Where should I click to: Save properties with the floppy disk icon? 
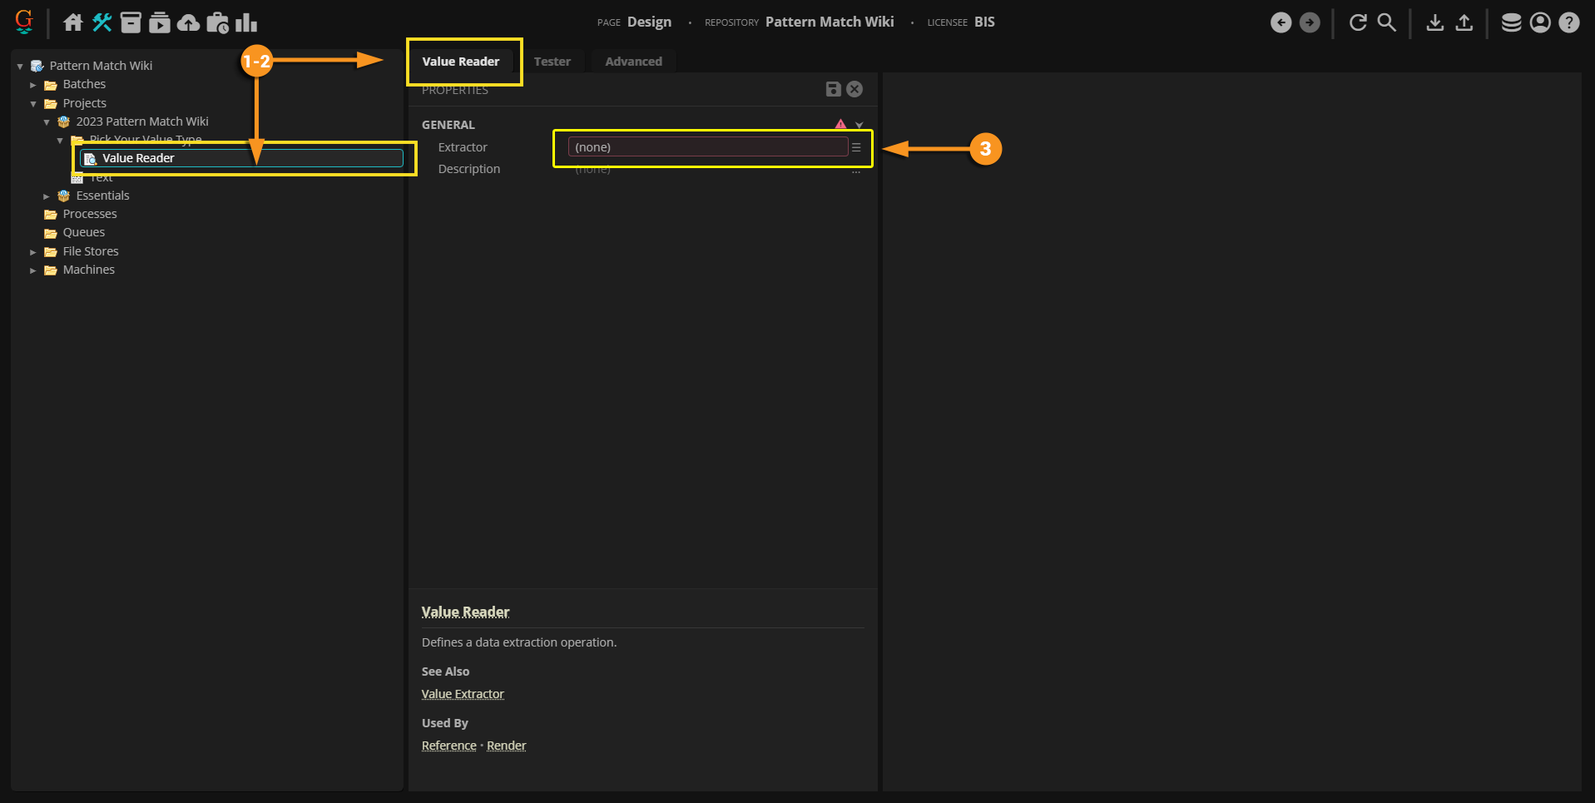pos(833,89)
